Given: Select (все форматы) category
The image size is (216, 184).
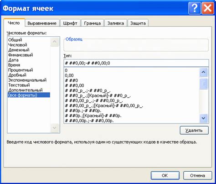Looking at the screenshot, I should click(29, 95).
